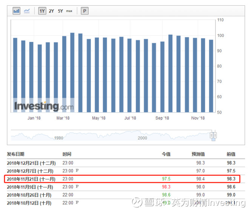Switch to line chart view
This screenshot has width=249, height=209.
click(x=27, y=11)
